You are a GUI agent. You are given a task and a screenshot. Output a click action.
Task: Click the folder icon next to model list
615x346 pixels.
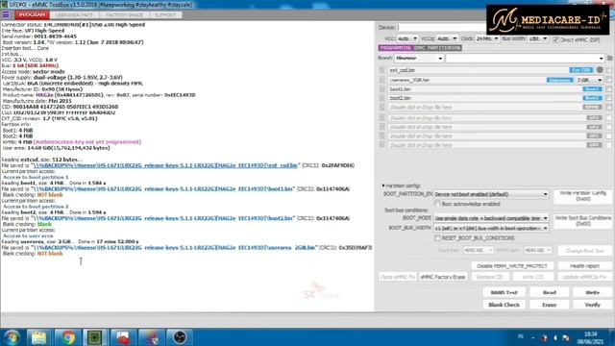click(x=609, y=58)
